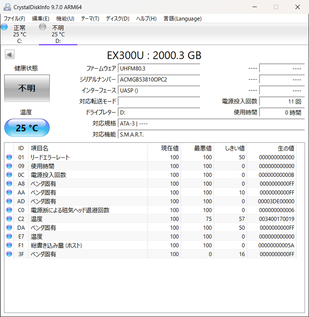
Task: Click the 現在値 column header
Action: (x=164, y=148)
